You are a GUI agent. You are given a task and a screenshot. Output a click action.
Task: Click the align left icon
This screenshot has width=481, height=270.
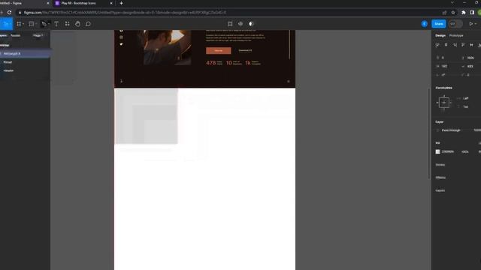pos(437,45)
